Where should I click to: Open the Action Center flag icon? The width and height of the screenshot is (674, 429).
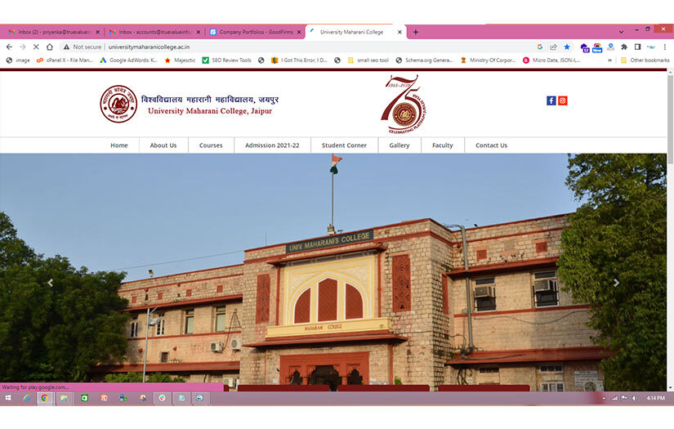coord(624,398)
